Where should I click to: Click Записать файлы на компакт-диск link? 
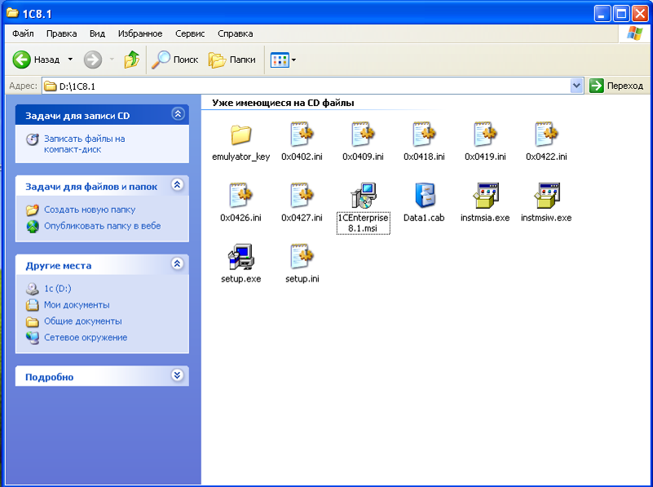pyautogui.click(x=85, y=144)
